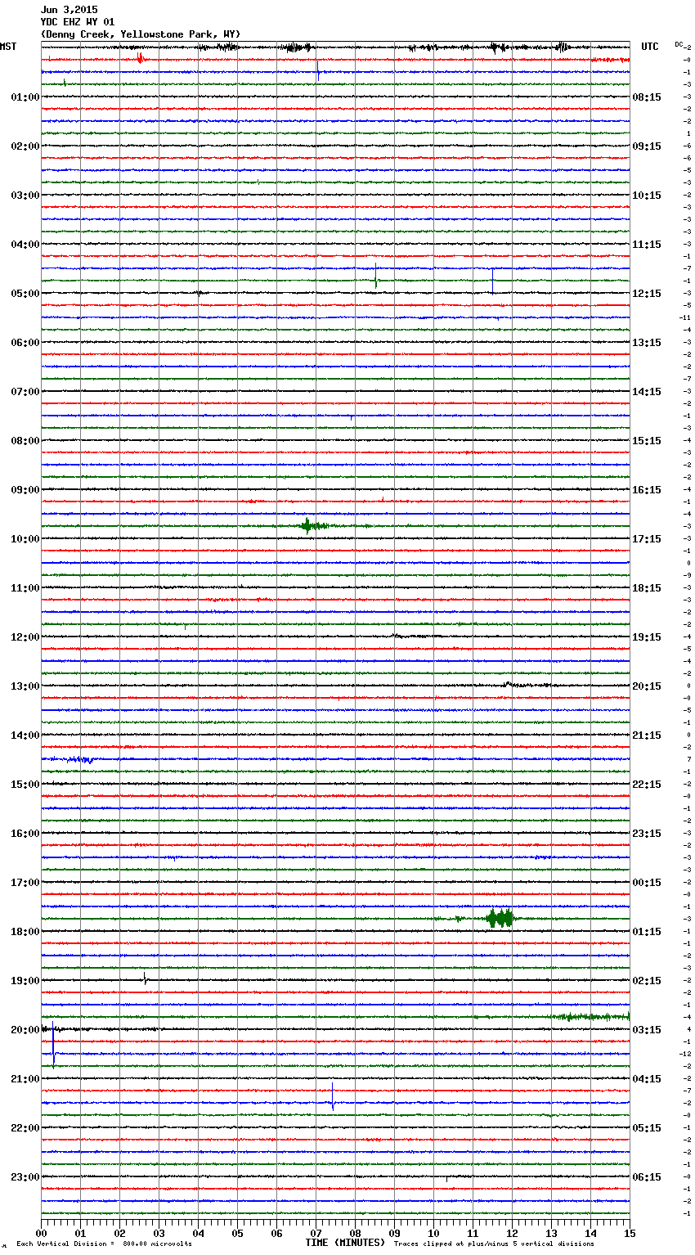Select the 14:00 MST row label
Viewport: 695px width, 1255px height.
pos(25,735)
